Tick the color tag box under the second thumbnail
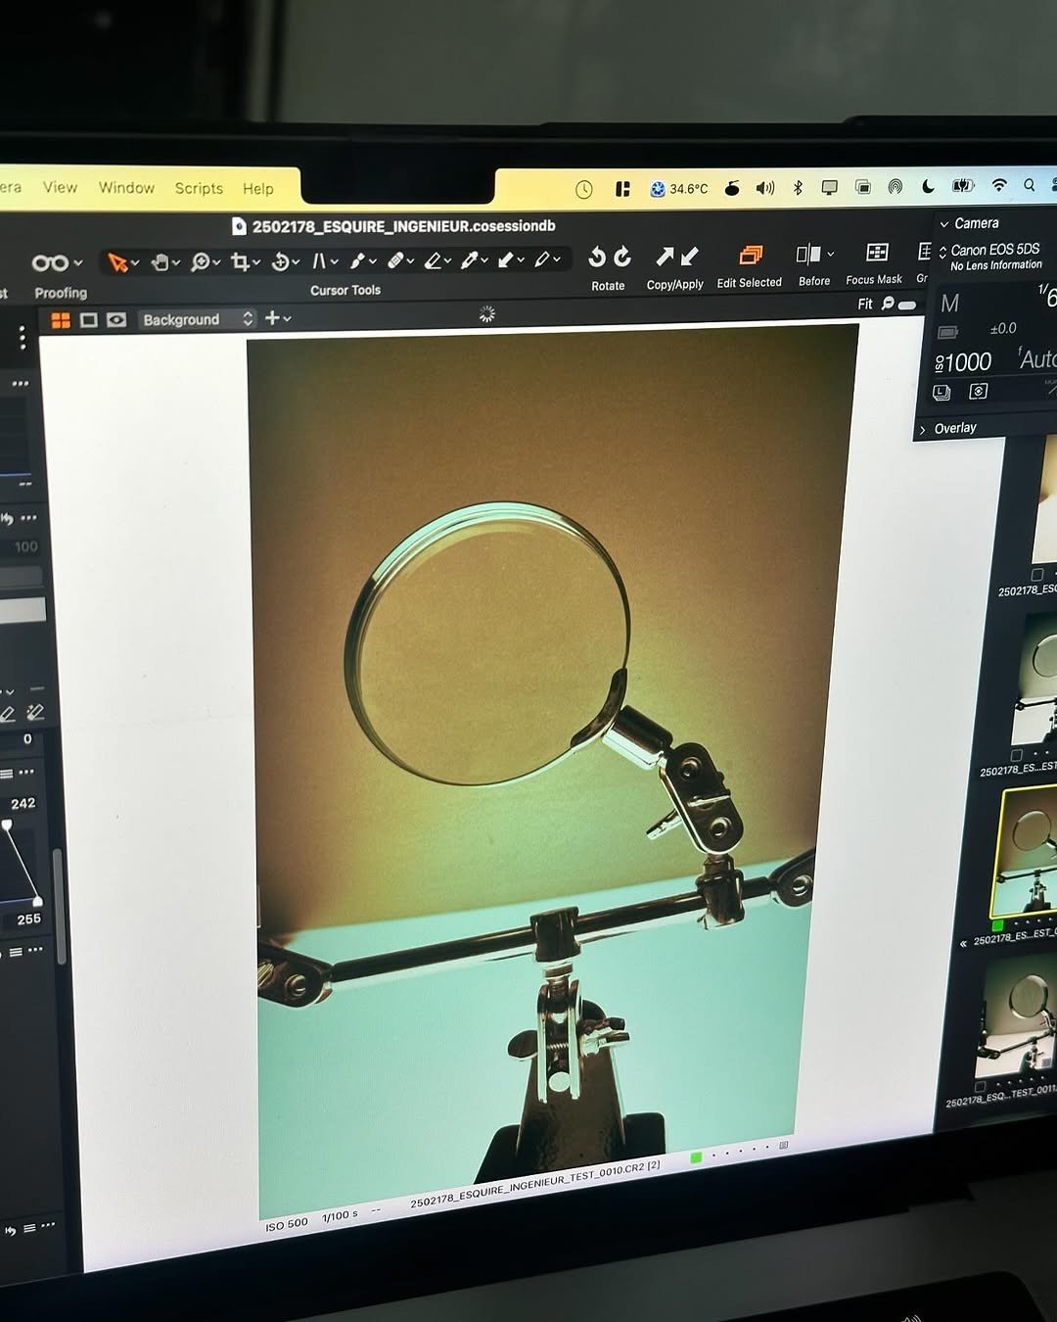The image size is (1057, 1322). coord(1016,756)
